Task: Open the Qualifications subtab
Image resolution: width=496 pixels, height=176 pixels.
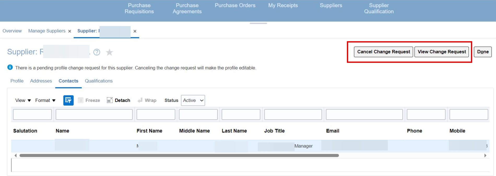Action: [x=99, y=81]
